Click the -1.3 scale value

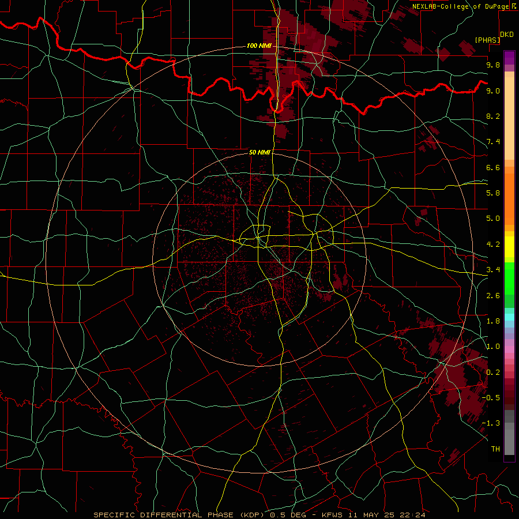(x=491, y=423)
